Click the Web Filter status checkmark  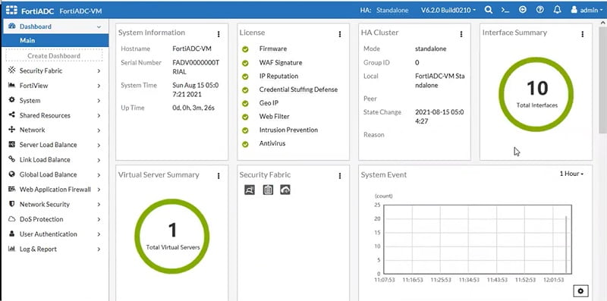click(245, 117)
